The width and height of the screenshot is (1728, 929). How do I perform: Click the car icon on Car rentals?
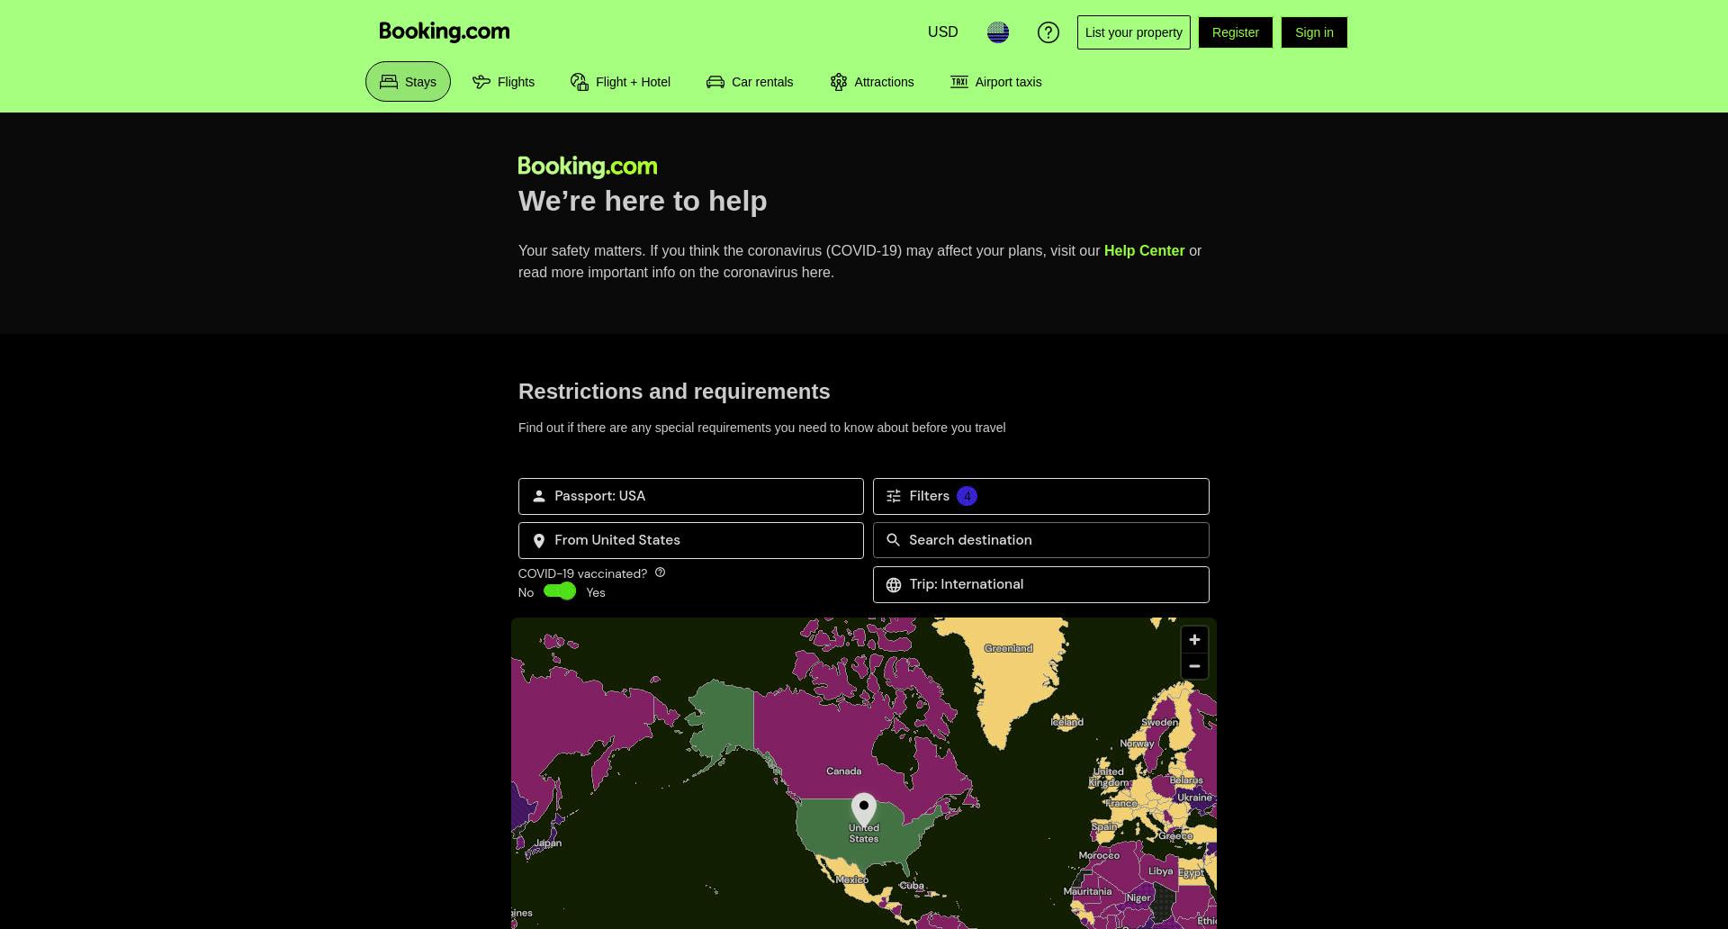(x=715, y=82)
